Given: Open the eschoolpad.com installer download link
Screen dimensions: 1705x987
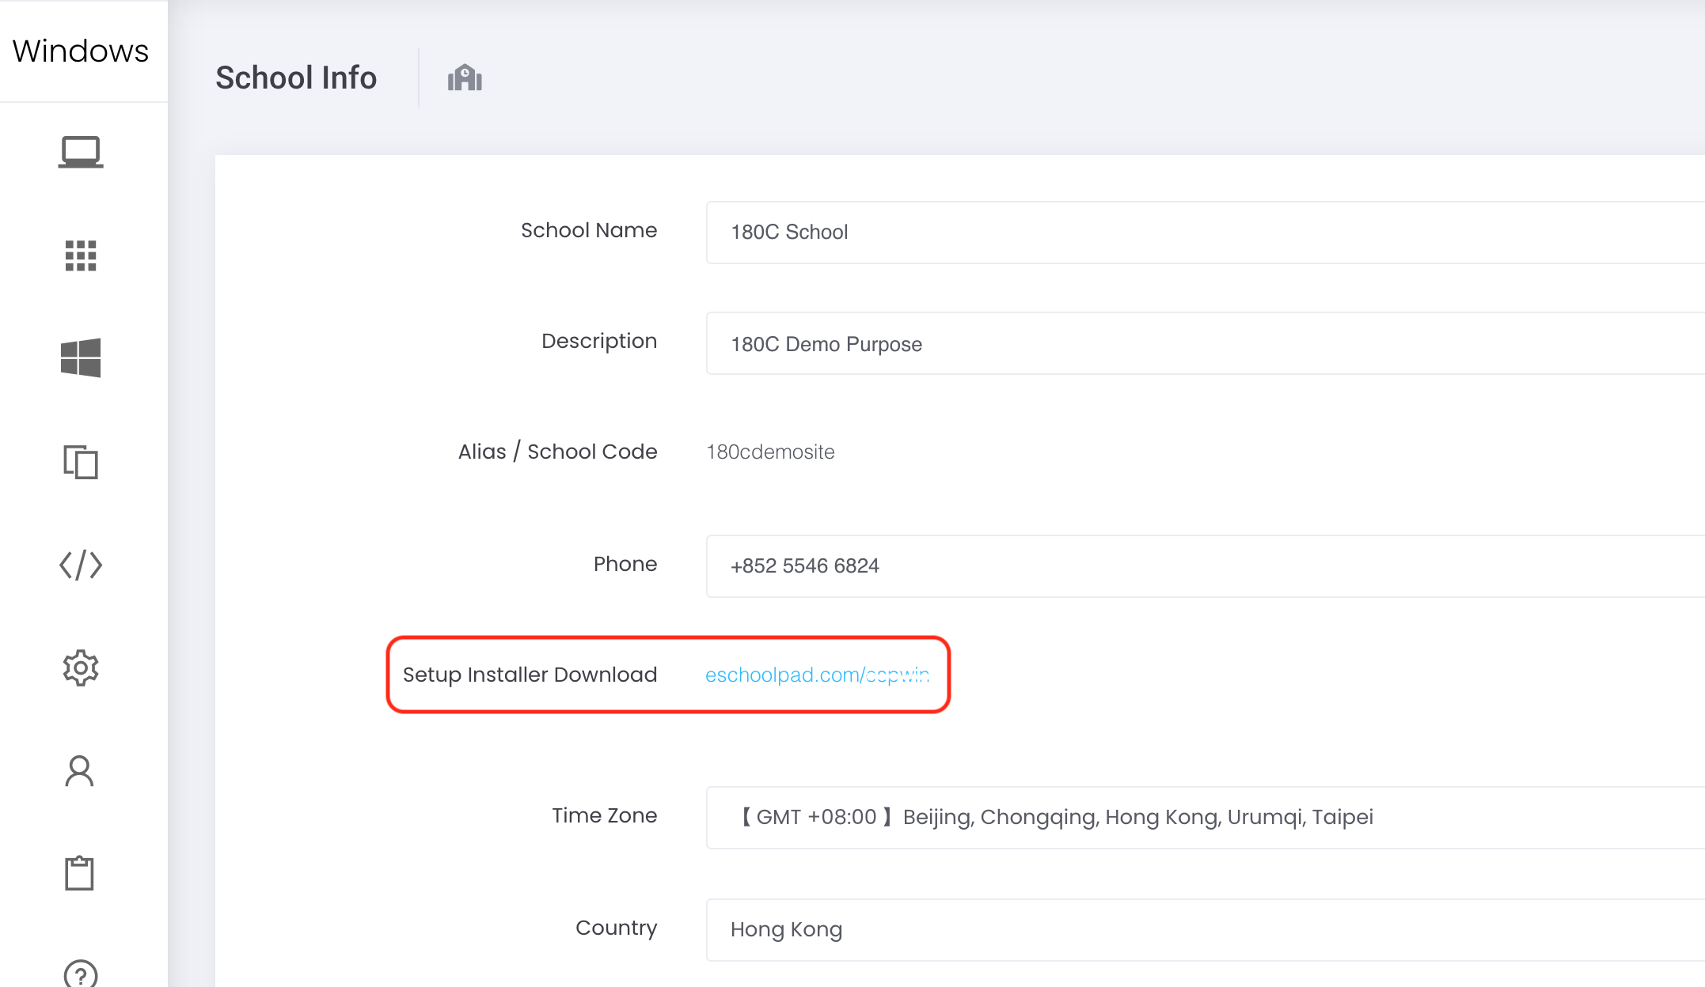Looking at the screenshot, I should tap(817, 675).
